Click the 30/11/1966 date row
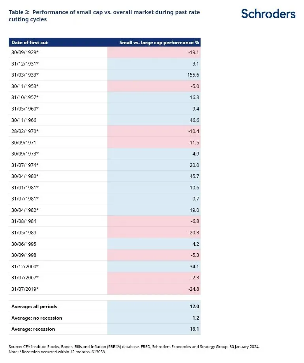 coord(24,120)
